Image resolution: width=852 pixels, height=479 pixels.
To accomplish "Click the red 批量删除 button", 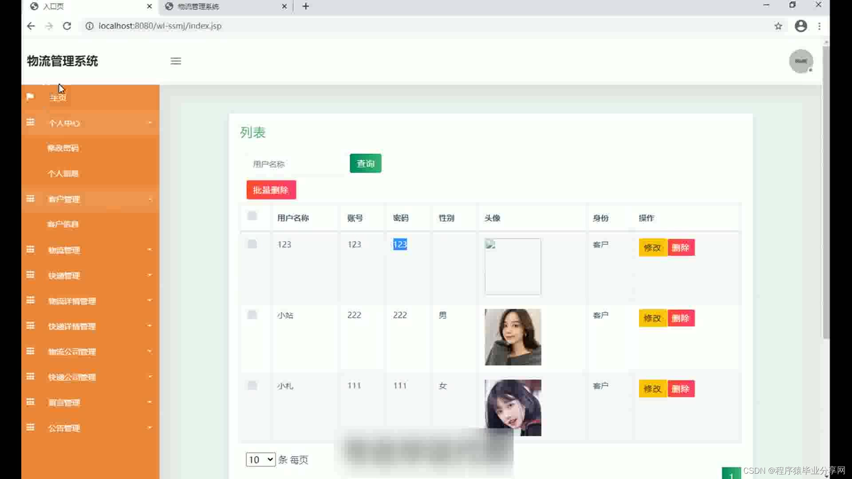I will pos(271,190).
